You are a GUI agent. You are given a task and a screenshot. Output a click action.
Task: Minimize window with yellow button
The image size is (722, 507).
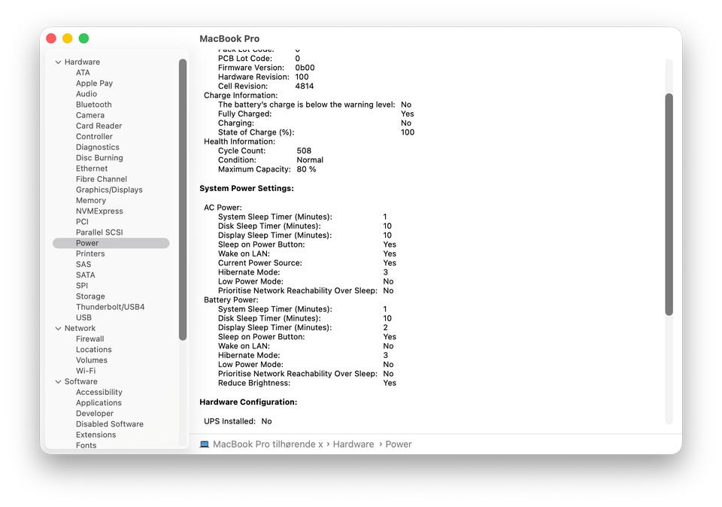[67, 38]
